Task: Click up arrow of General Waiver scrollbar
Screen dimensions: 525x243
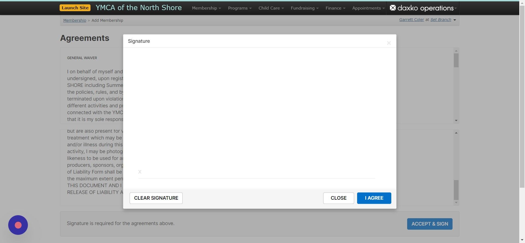Action: point(456,51)
